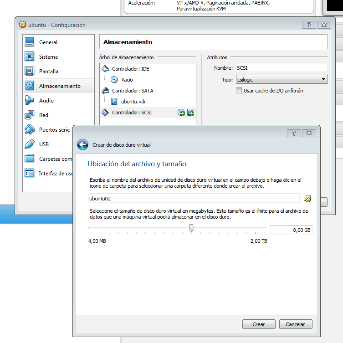Image resolution: width=343 pixels, height=343 pixels.
Task: Click the disk size slider handle
Action: (x=191, y=228)
